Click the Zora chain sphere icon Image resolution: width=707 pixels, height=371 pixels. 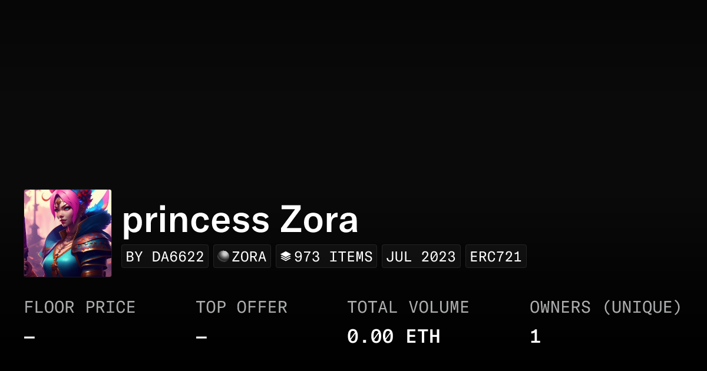(223, 257)
